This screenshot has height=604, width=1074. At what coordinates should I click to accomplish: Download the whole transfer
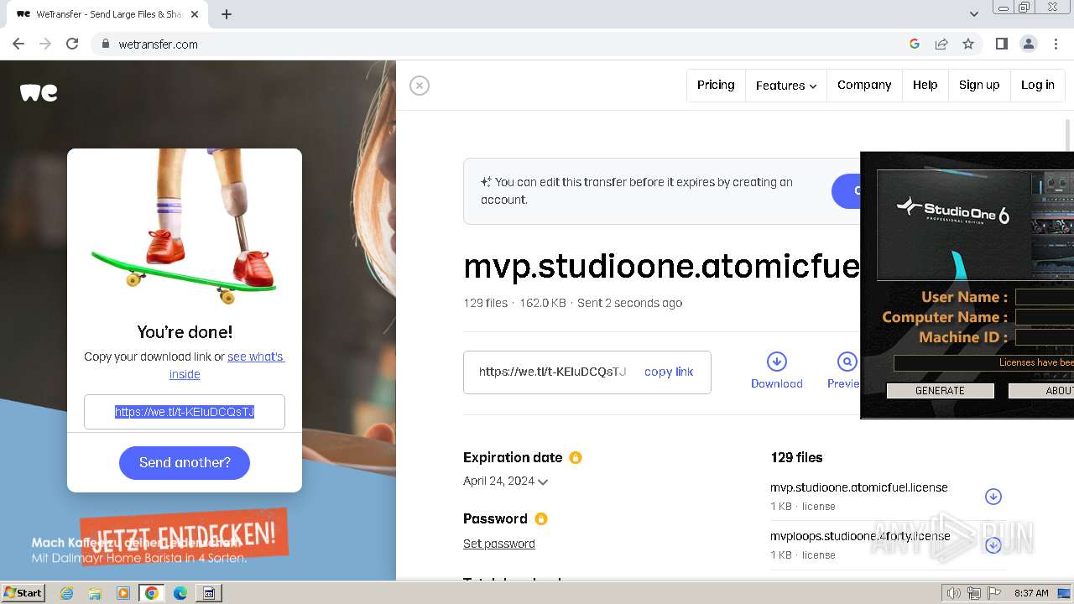tap(777, 371)
